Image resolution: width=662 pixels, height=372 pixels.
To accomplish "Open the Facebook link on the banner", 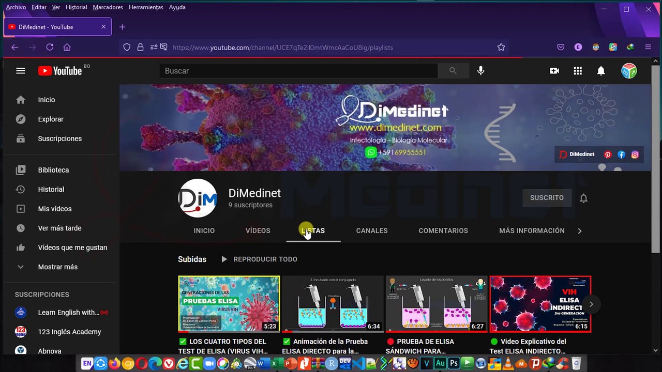I will click(x=621, y=154).
